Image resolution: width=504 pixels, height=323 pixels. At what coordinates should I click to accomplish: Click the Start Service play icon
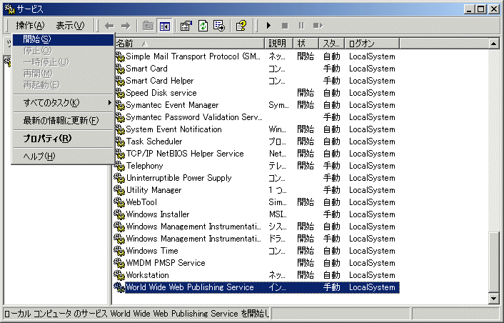(x=268, y=26)
